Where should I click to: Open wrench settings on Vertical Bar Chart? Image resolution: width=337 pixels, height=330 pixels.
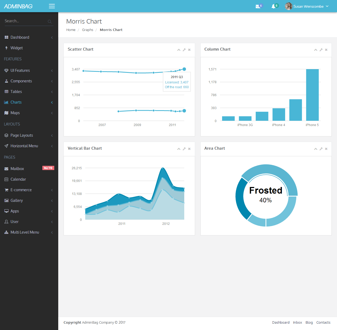[184, 149]
